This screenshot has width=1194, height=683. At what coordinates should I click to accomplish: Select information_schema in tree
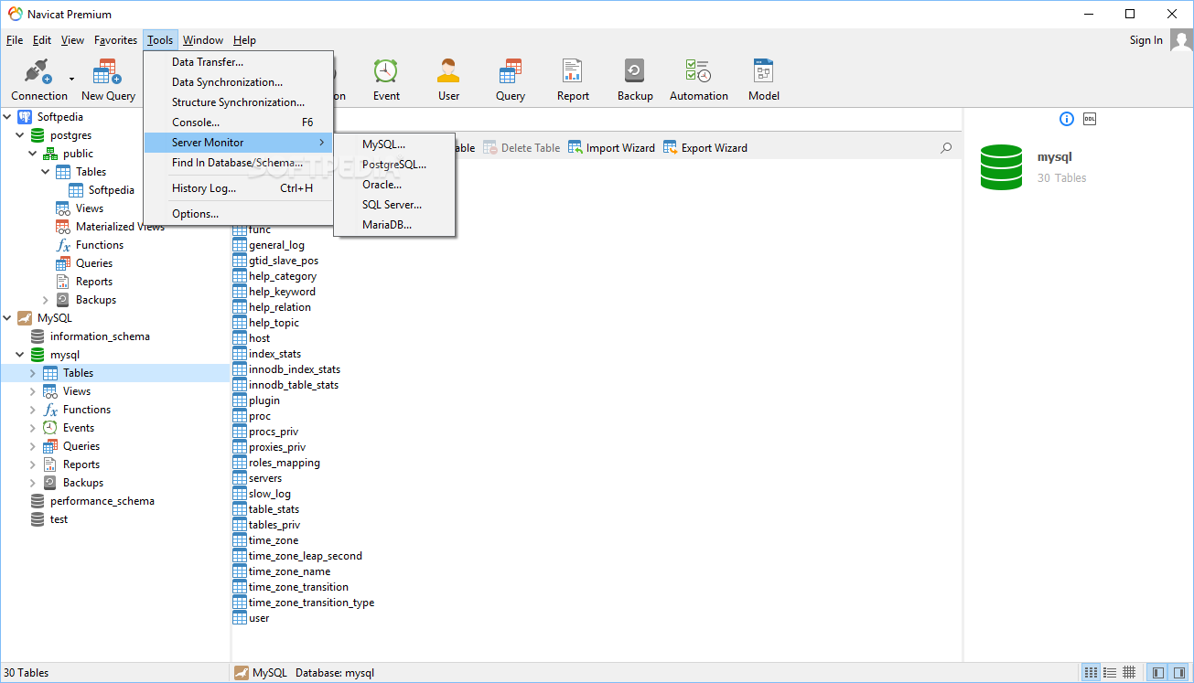coord(91,336)
